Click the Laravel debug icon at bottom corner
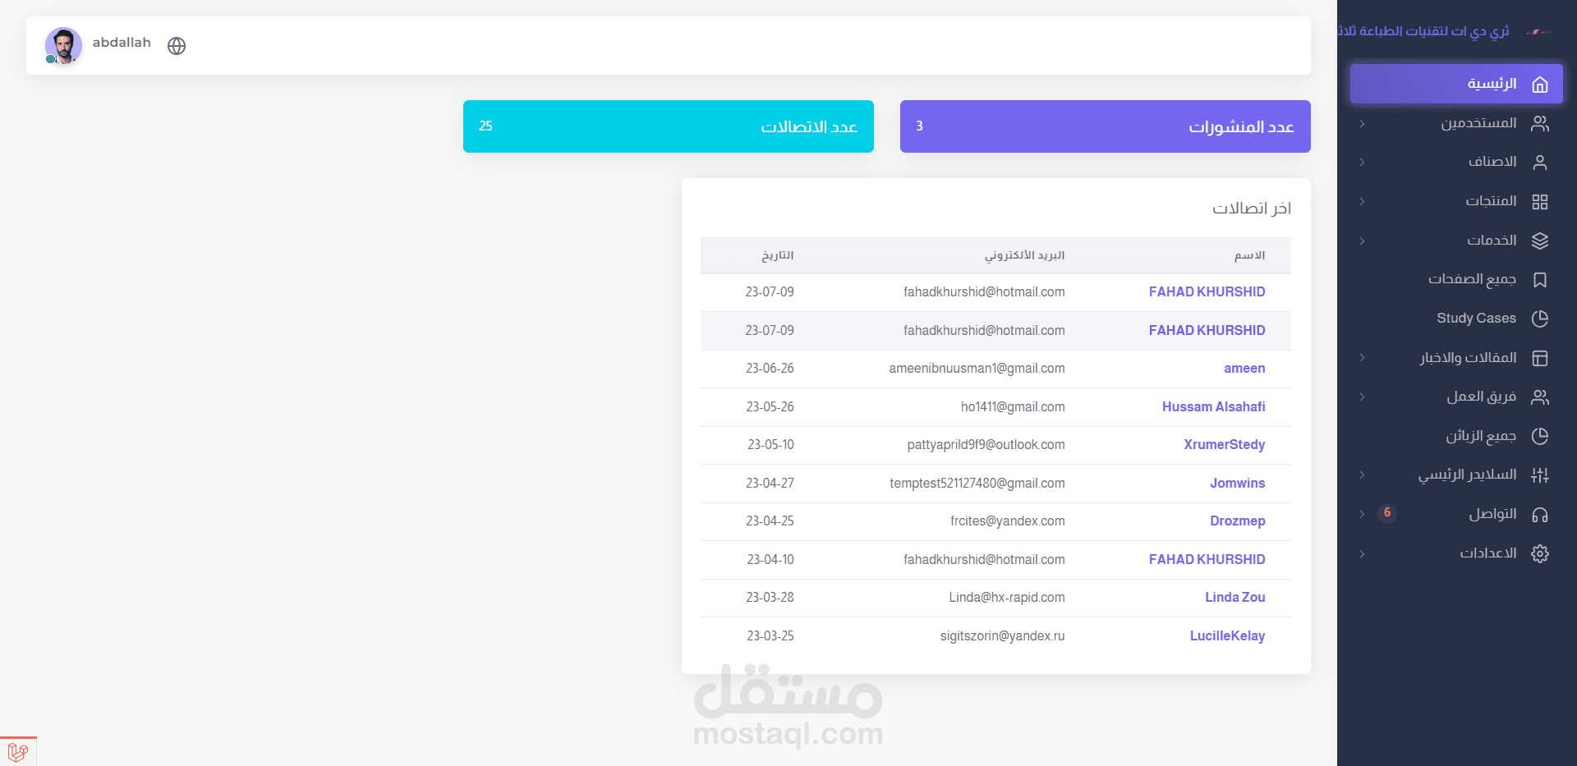 click(17, 751)
